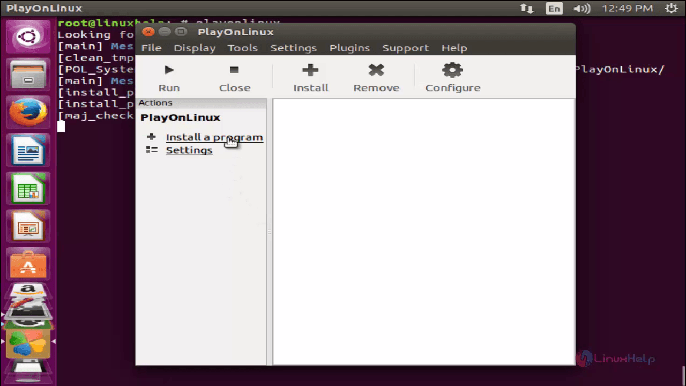Open the Files manager icon in launcher
Screen dimensions: 686x386
coord(28,75)
